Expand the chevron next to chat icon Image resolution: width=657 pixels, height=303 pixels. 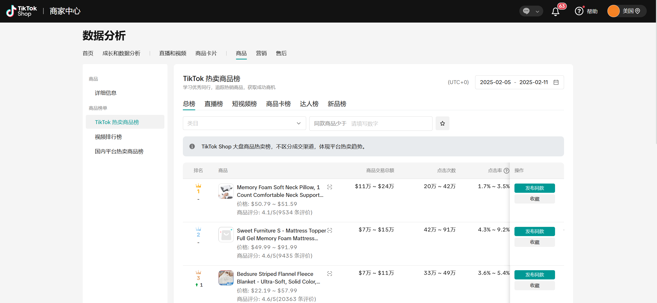pyautogui.click(x=537, y=11)
